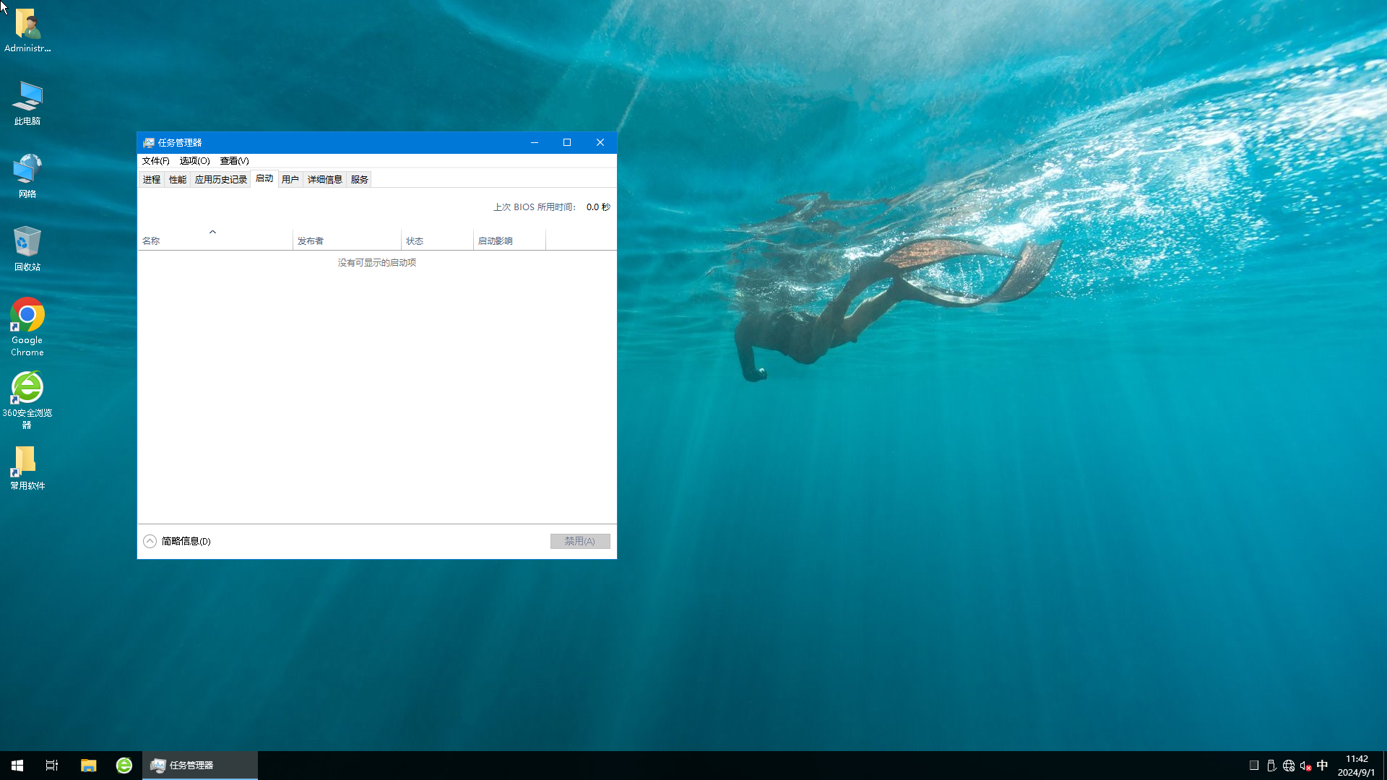Viewport: 1387px width, 780px height.
Task: Click the network globe tray icon
Action: click(1289, 766)
